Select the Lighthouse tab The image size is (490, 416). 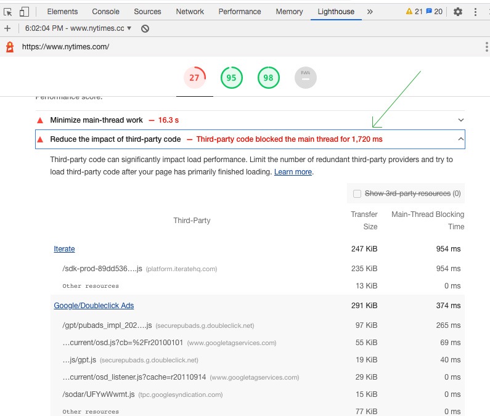(x=336, y=12)
